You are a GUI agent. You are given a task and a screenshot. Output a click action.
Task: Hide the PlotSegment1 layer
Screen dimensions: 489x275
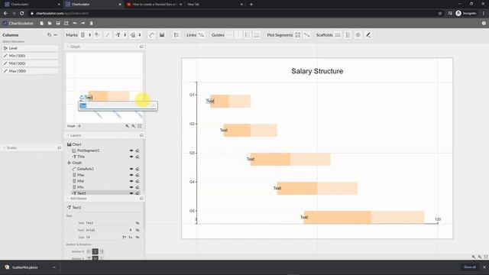click(131, 150)
